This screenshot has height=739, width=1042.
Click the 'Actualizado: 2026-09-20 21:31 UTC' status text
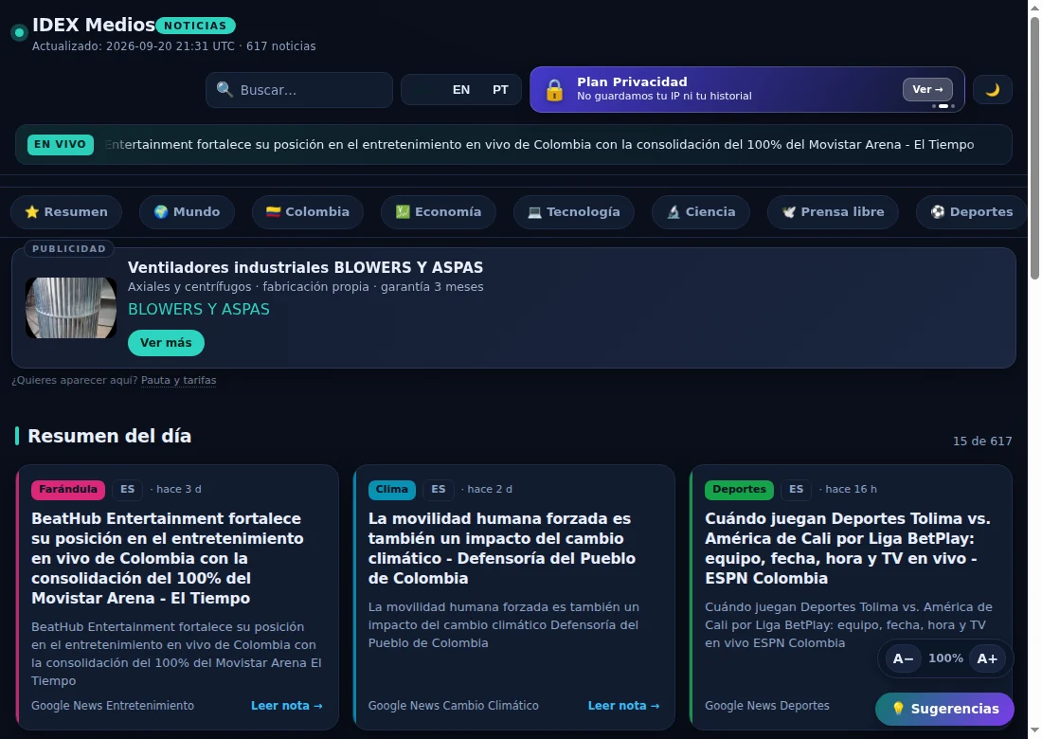[x=134, y=45]
